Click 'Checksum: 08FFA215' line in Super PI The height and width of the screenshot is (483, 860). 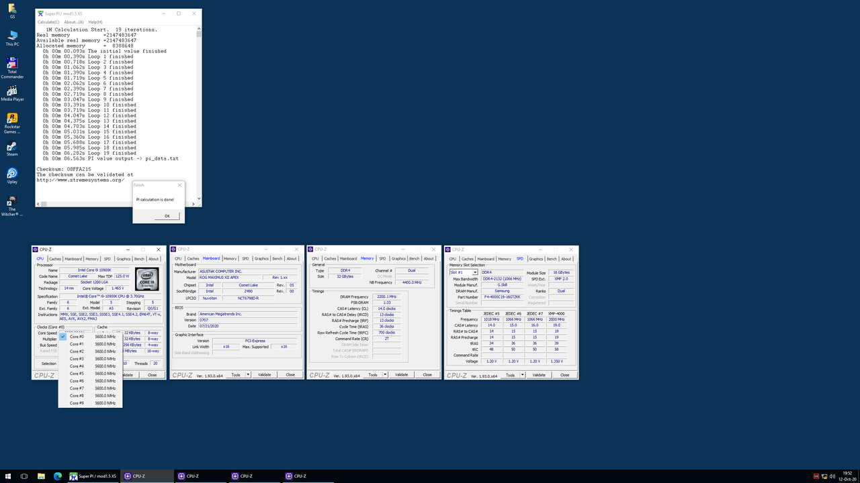coord(64,169)
